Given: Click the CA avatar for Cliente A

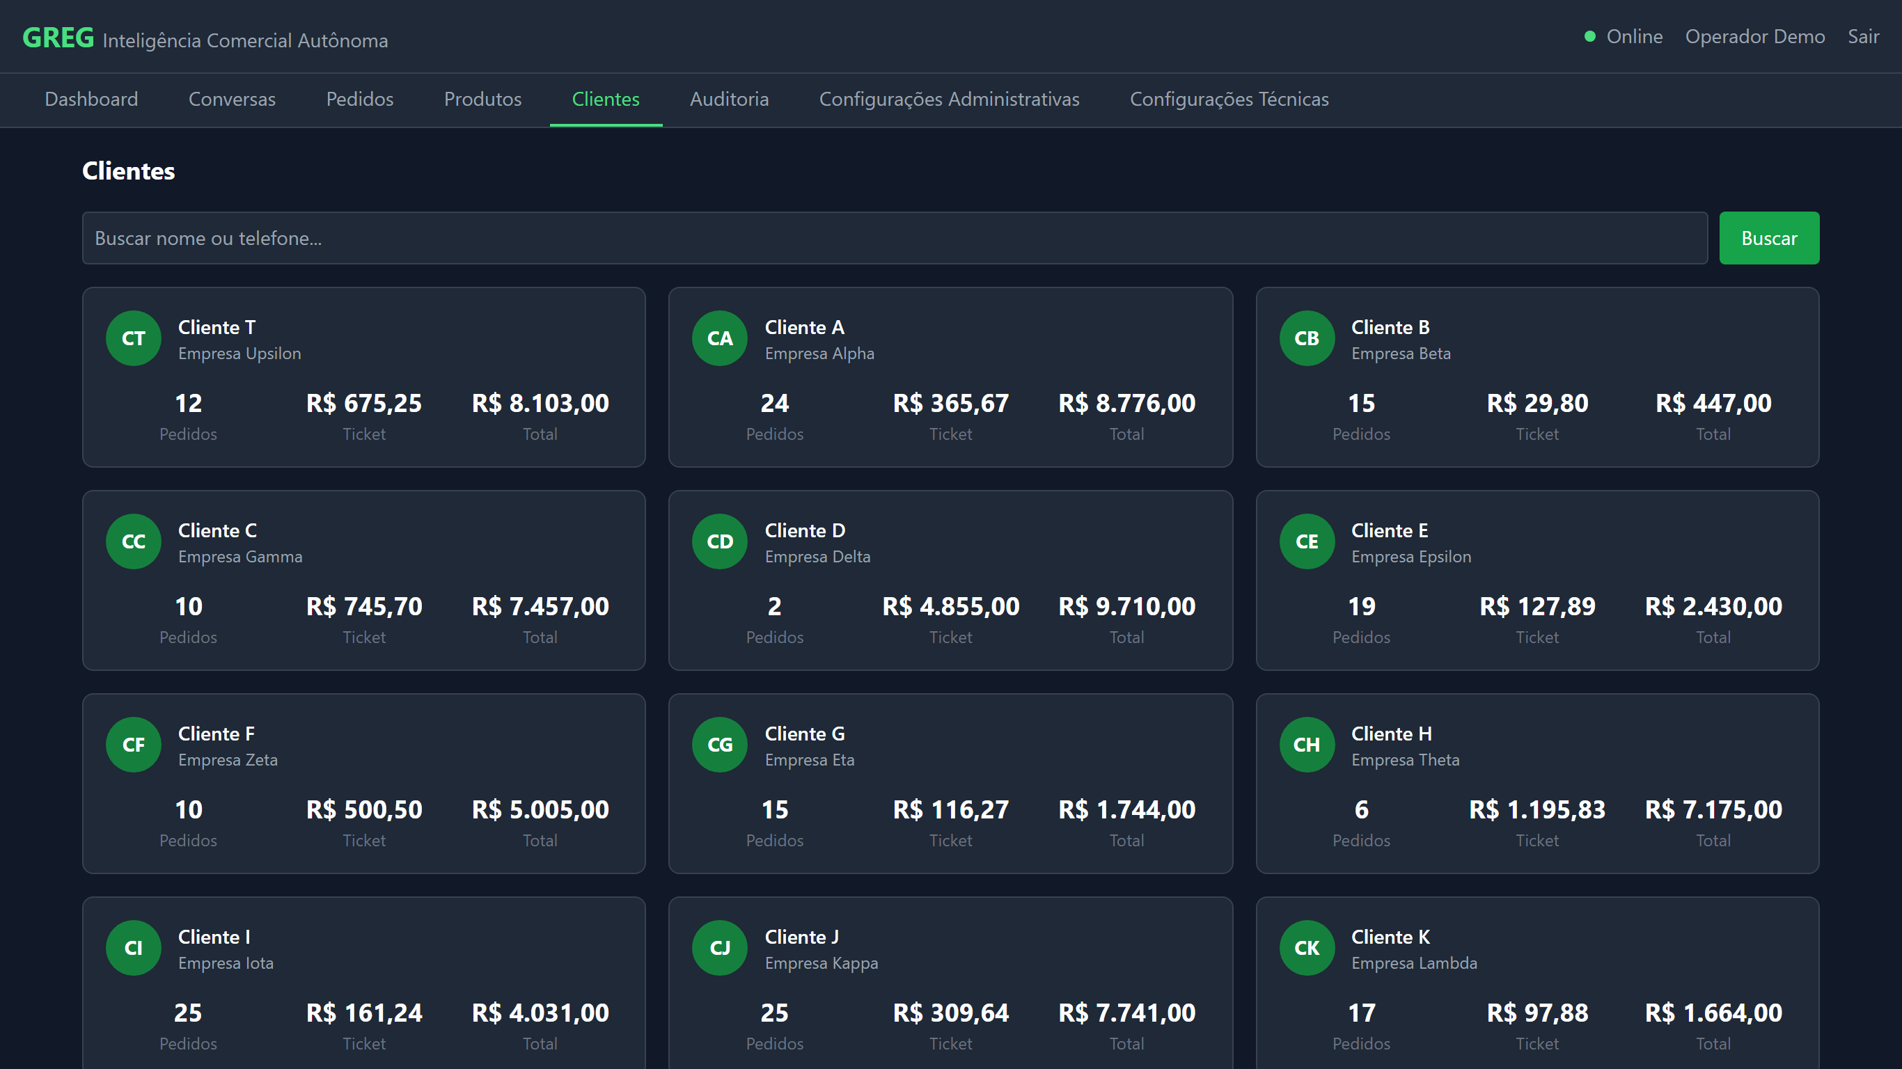Looking at the screenshot, I should click(719, 338).
